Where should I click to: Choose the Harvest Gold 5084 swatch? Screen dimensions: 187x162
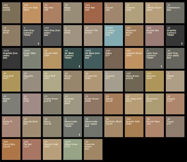tap(52, 58)
